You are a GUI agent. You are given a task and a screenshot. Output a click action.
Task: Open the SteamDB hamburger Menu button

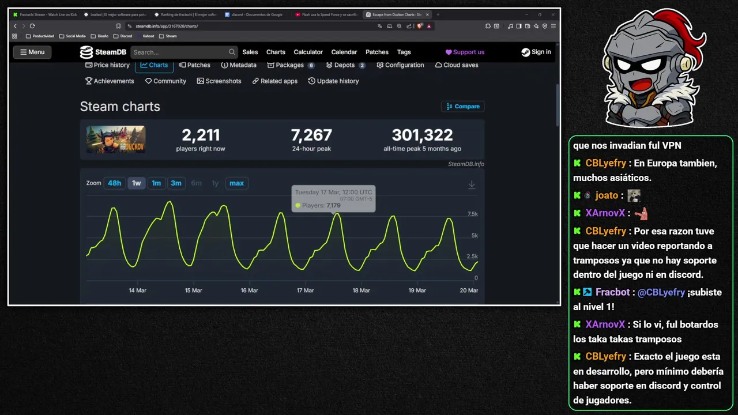pos(32,52)
